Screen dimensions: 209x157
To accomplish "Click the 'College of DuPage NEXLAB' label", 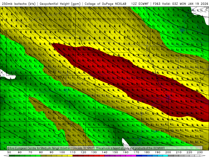I will point(106,4).
